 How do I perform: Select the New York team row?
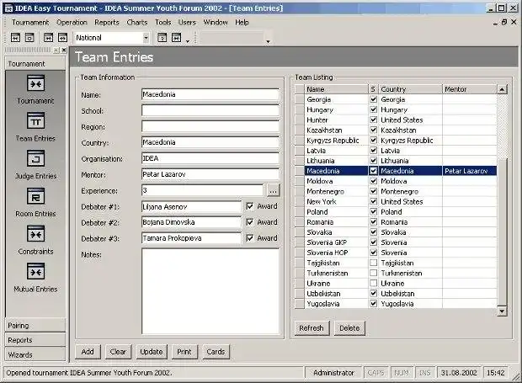pyautogui.click(x=397, y=201)
